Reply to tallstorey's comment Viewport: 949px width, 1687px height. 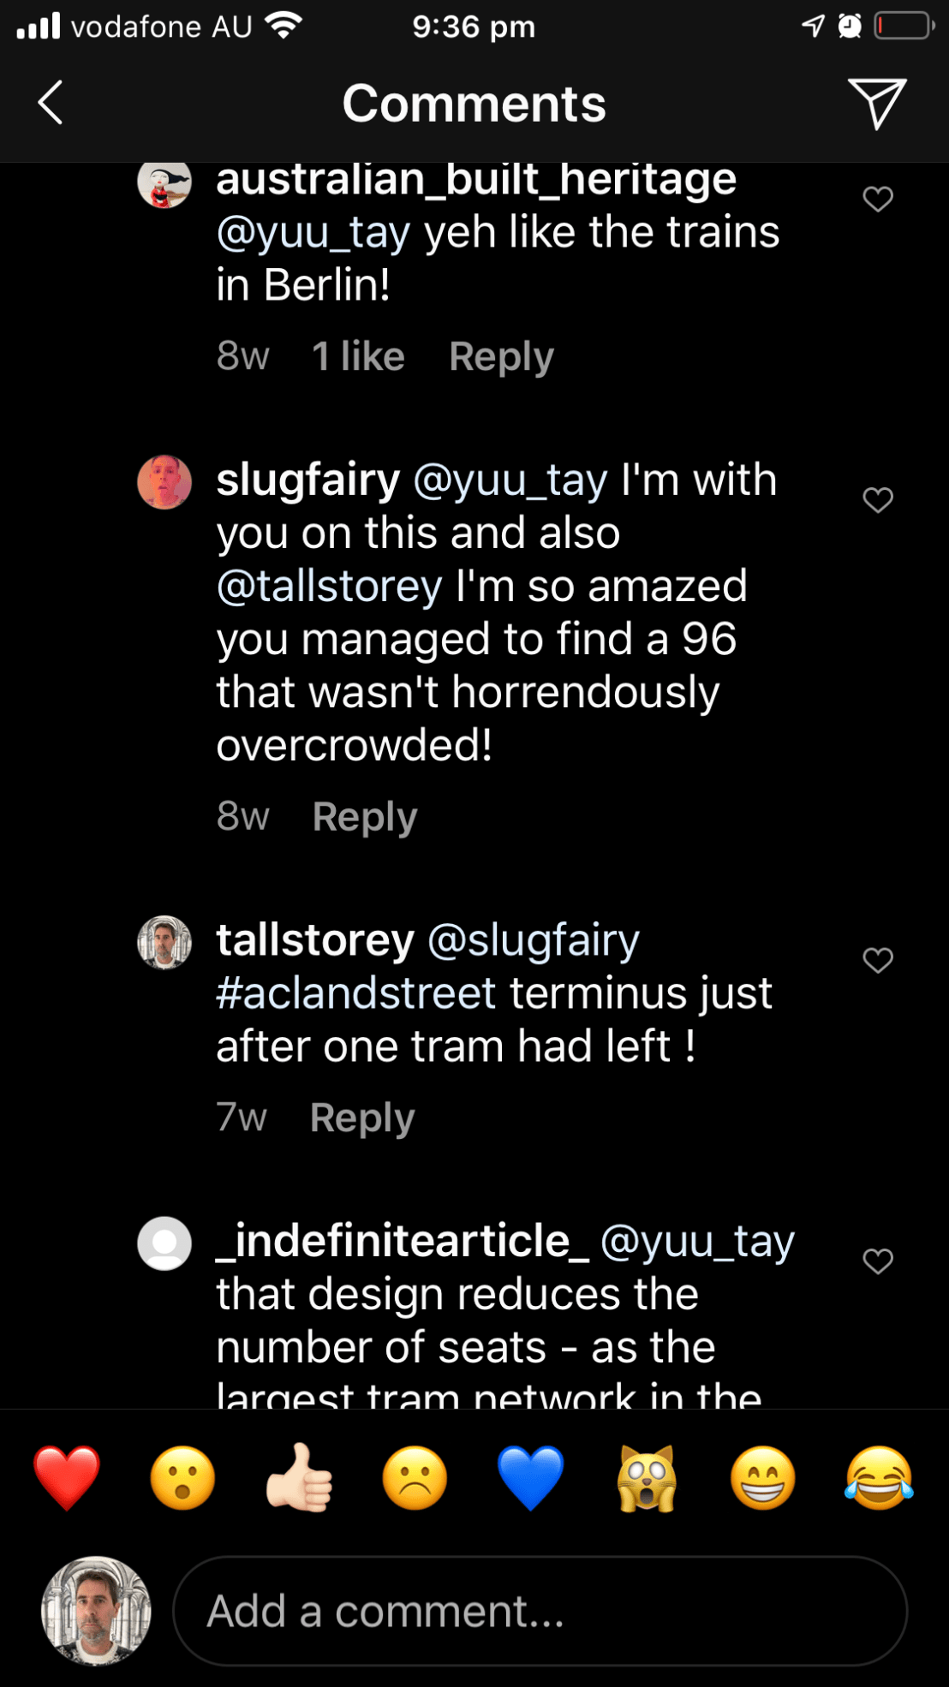click(362, 1118)
